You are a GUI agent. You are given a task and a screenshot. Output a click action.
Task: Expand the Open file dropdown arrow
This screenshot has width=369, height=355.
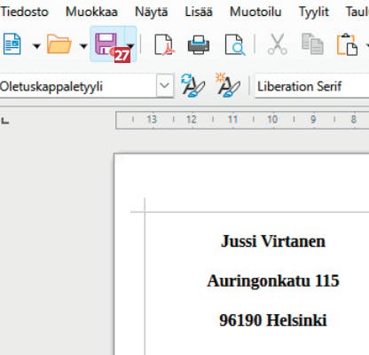pos(83,46)
